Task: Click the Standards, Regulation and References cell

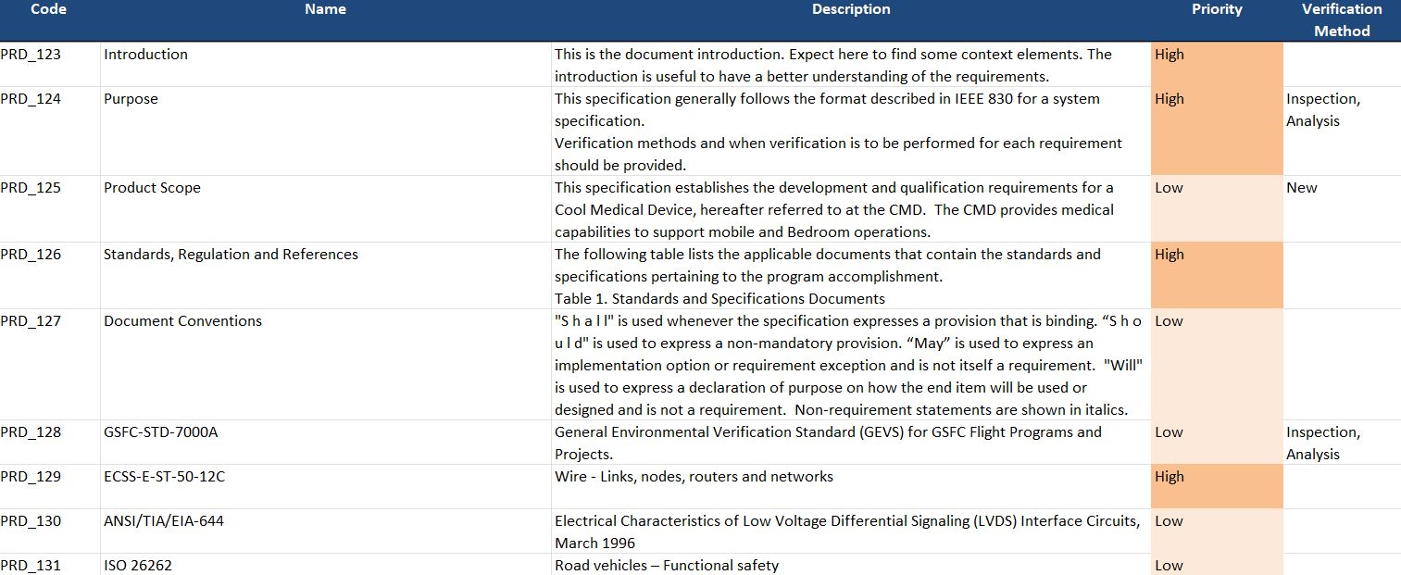Action: tap(231, 255)
